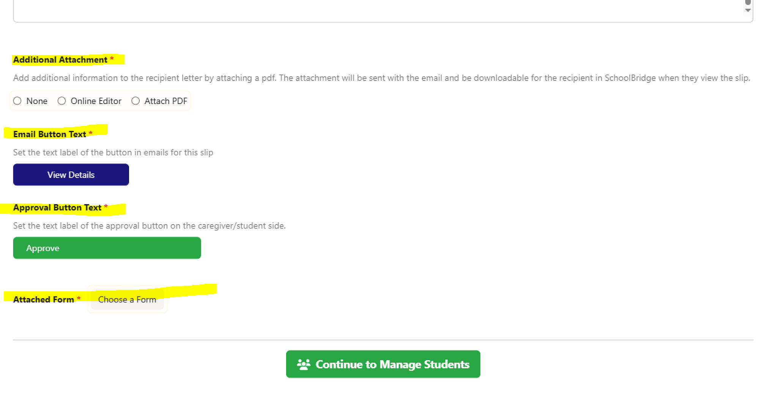This screenshot has width=759, height=409.
Task: Click the green Approve button text field
Action: pyautogui.click(x=107, y=248)
